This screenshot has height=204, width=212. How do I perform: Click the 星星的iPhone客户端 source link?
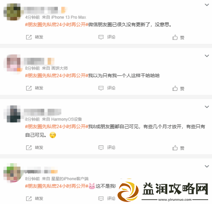(x=70, y=179)
